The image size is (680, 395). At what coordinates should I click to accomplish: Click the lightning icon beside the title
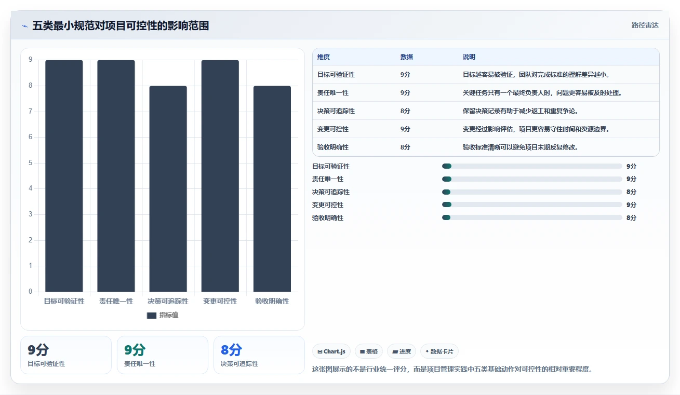(25, 26)
